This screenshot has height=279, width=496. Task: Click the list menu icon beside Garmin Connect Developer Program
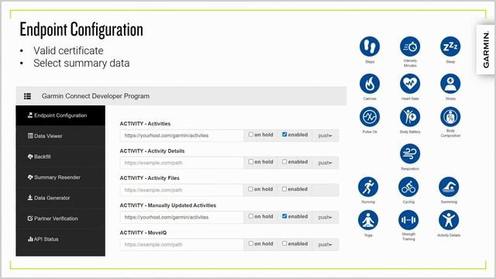(28, 96)
